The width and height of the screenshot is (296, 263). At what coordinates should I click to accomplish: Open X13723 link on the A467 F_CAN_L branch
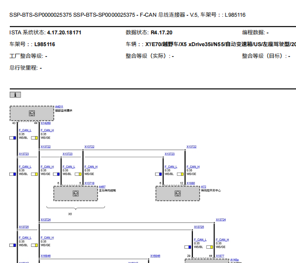pos(68,154)
